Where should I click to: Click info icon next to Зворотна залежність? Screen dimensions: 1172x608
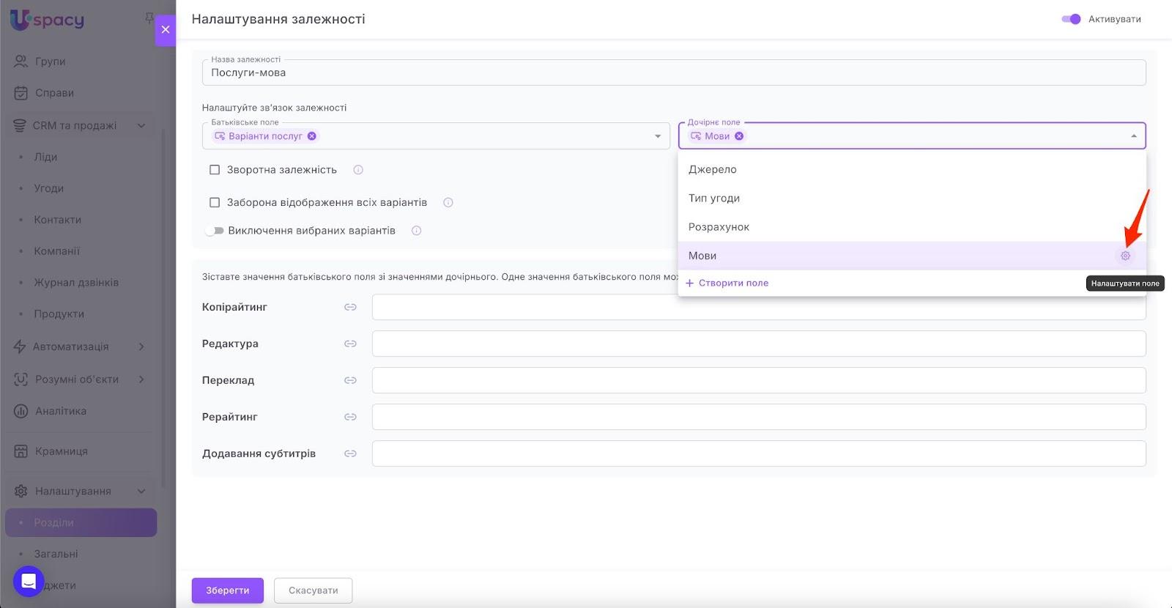coord(358,170)
